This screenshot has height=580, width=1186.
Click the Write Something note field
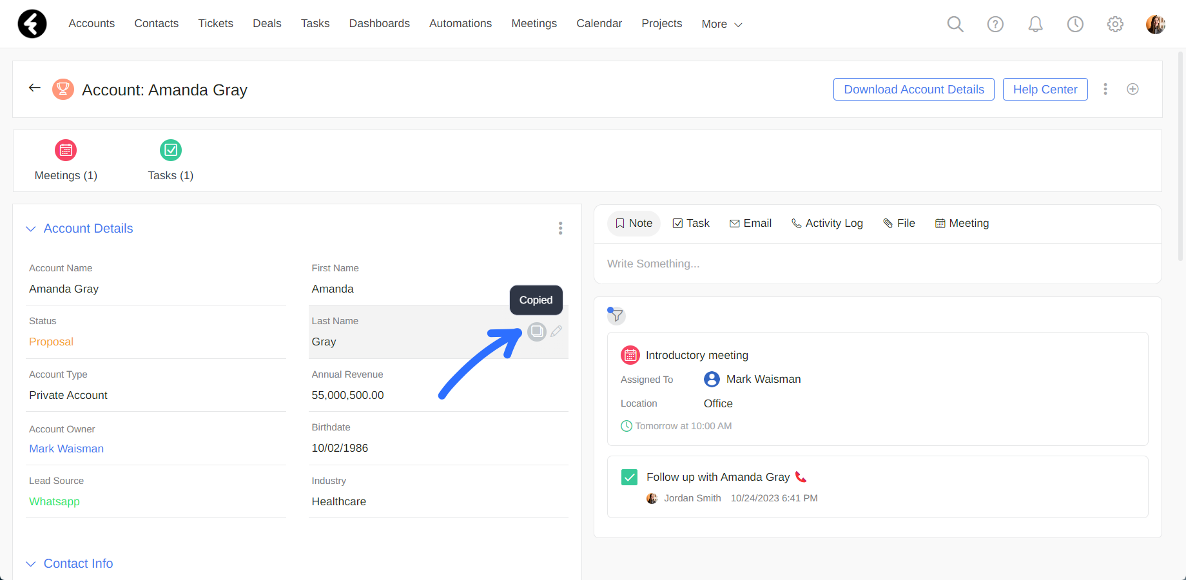coord(877,264)
